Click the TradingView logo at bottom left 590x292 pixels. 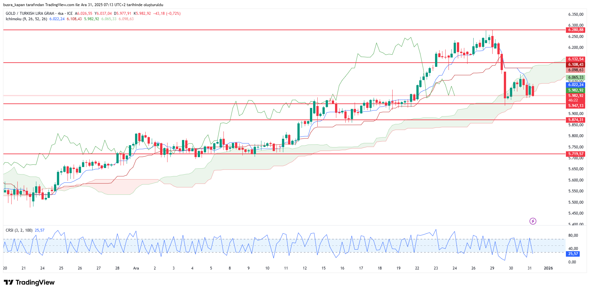(x=29, y=282)
